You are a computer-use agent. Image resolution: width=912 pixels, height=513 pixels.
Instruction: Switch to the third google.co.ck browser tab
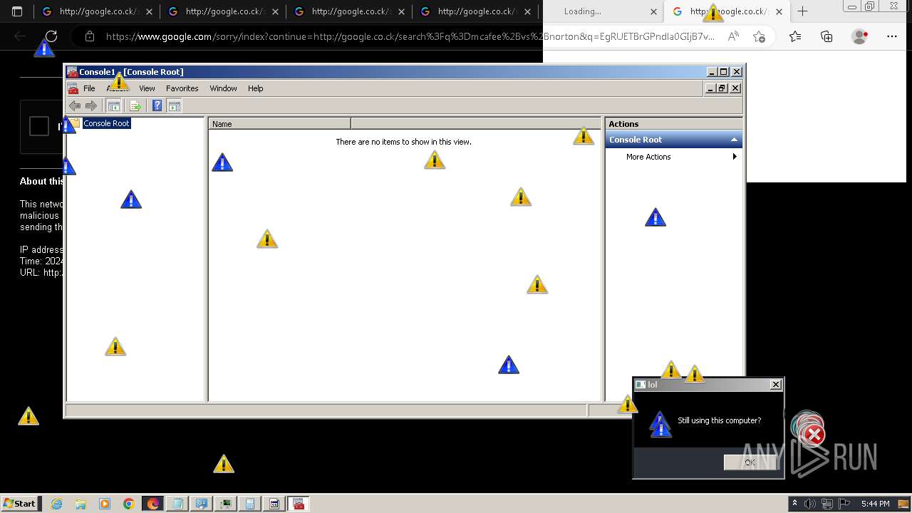pyautogui.click(x=350, y=11)
